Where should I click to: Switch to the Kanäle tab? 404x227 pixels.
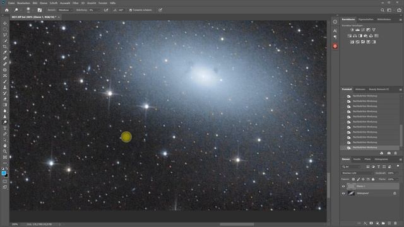pyautogui.click(x=357, y=160)
